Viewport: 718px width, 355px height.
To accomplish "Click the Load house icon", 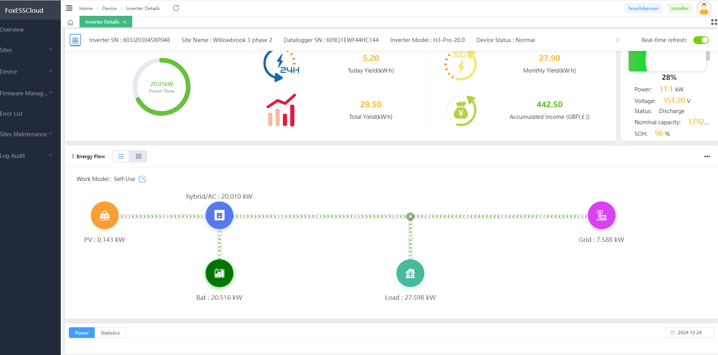I will click(x=410, y=273).
